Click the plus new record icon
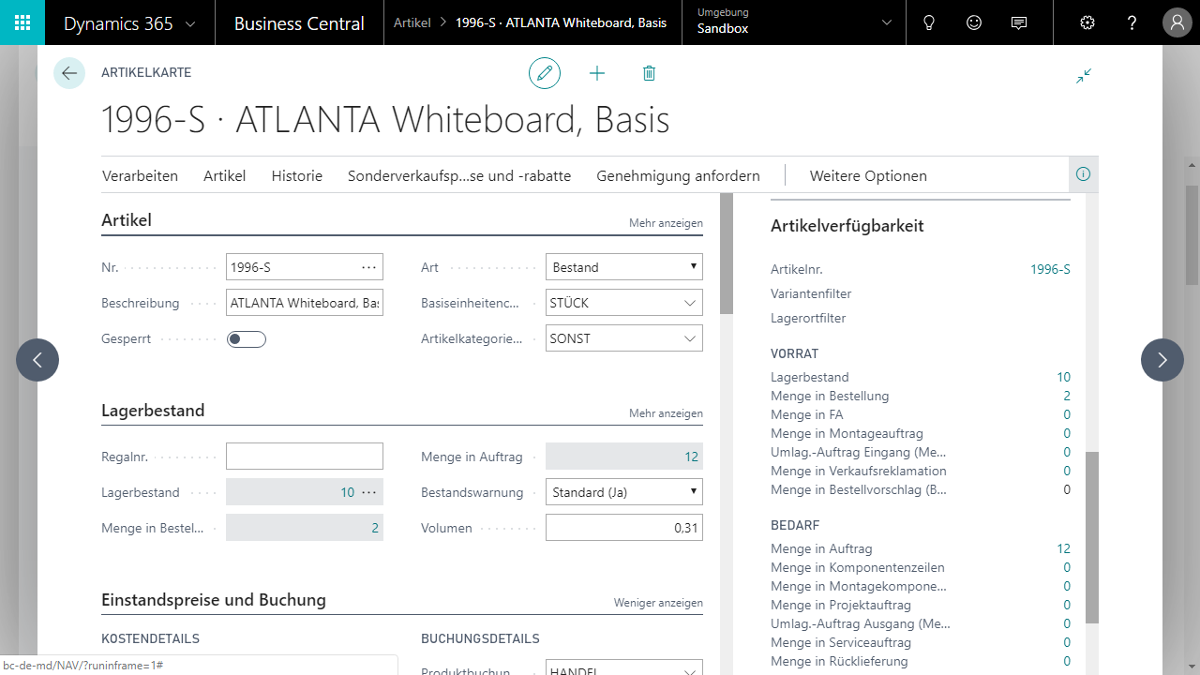Viewport: 1200px width, 675px height. click(597, 73)
